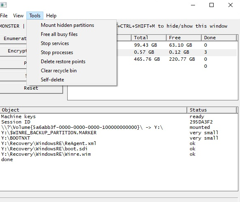Image resolution: width=240 pixels, height=202 pixels.
Task: Select the 99.43 GB total cell
Action: [x=146, y=45]
